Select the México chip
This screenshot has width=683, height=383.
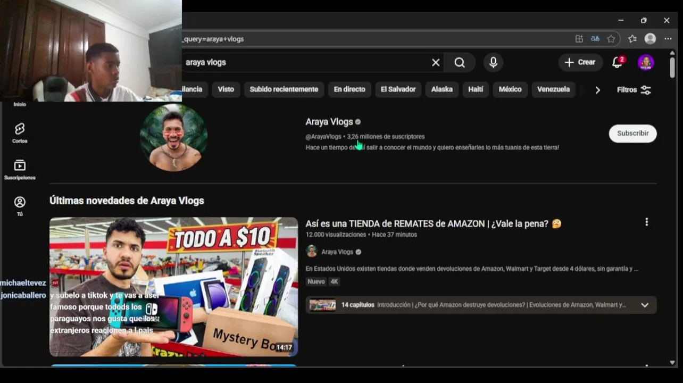click(510, 89)
